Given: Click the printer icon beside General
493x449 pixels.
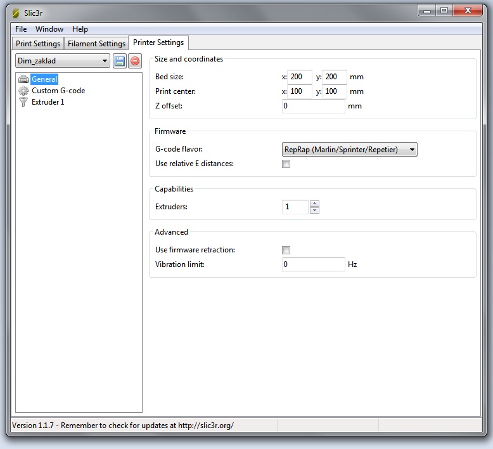Looking at the screenshot, I should point(23,79).
